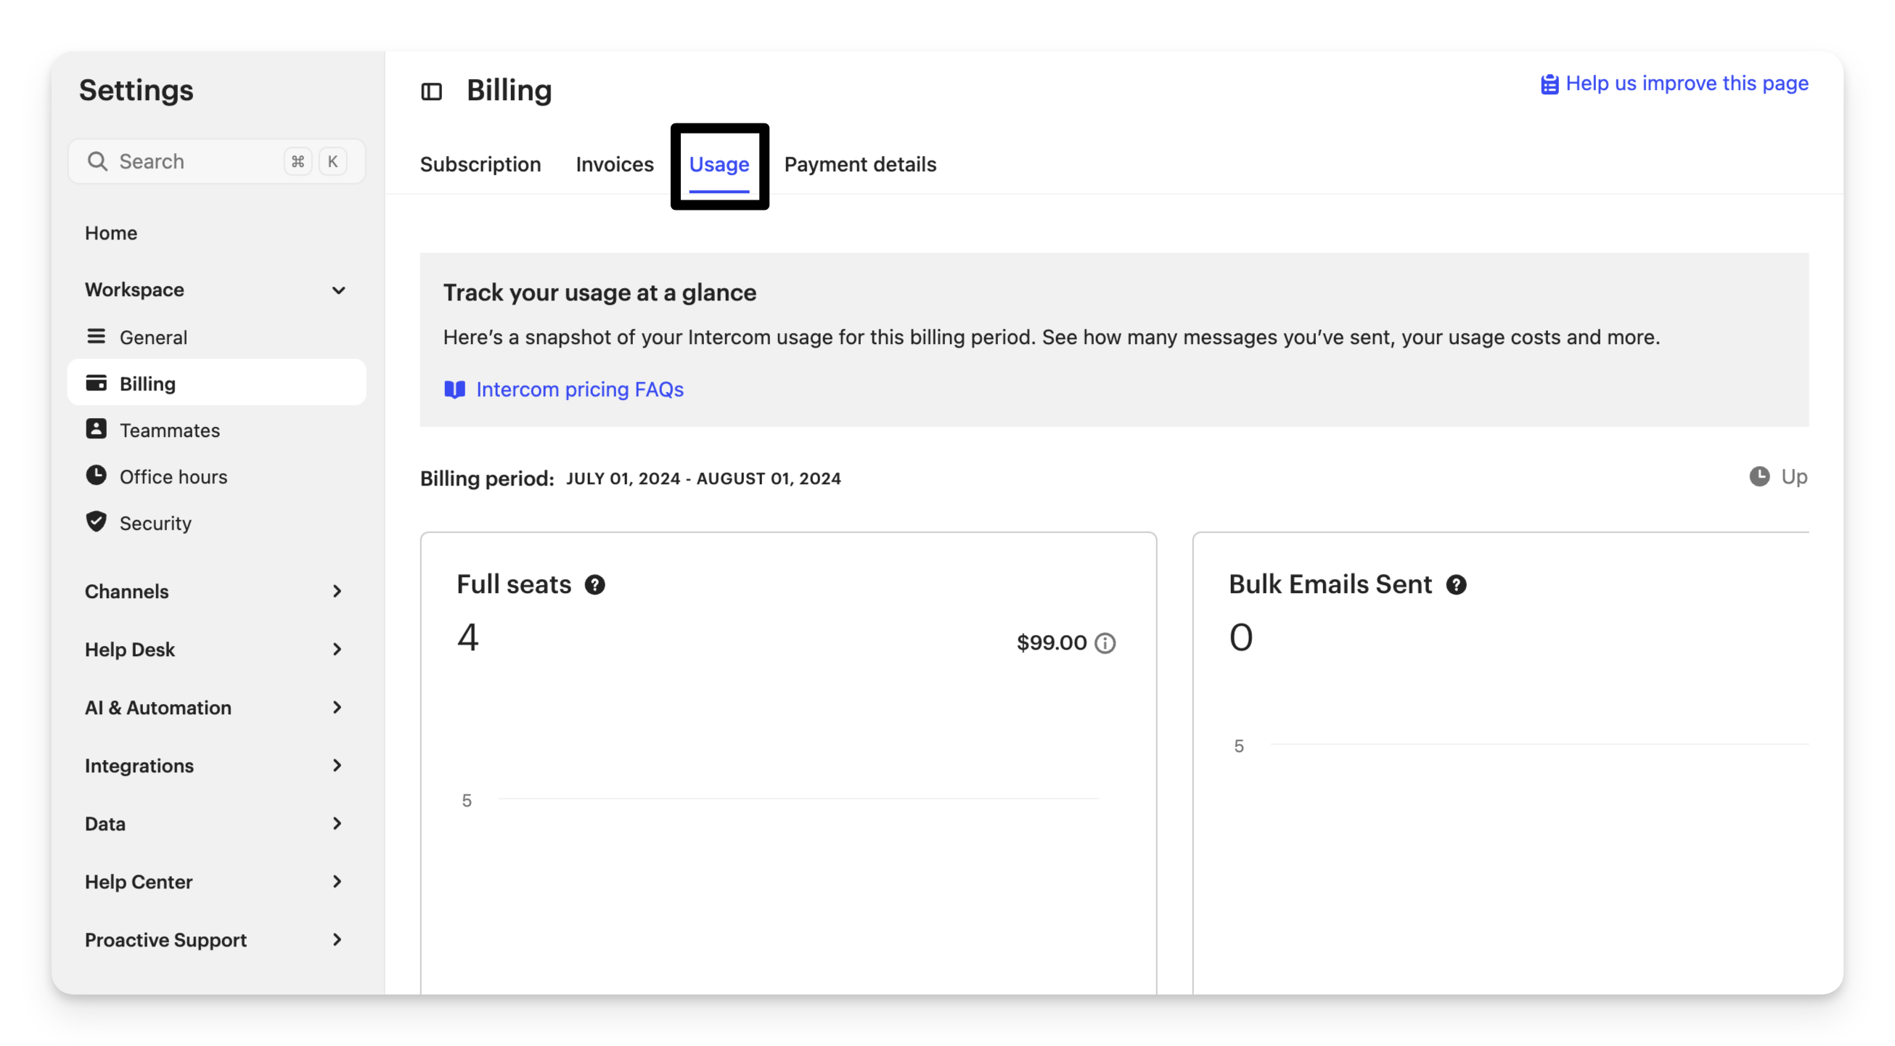Open the Invoices tab
Screen dimensions: 1895x1046
pos(614,165)
